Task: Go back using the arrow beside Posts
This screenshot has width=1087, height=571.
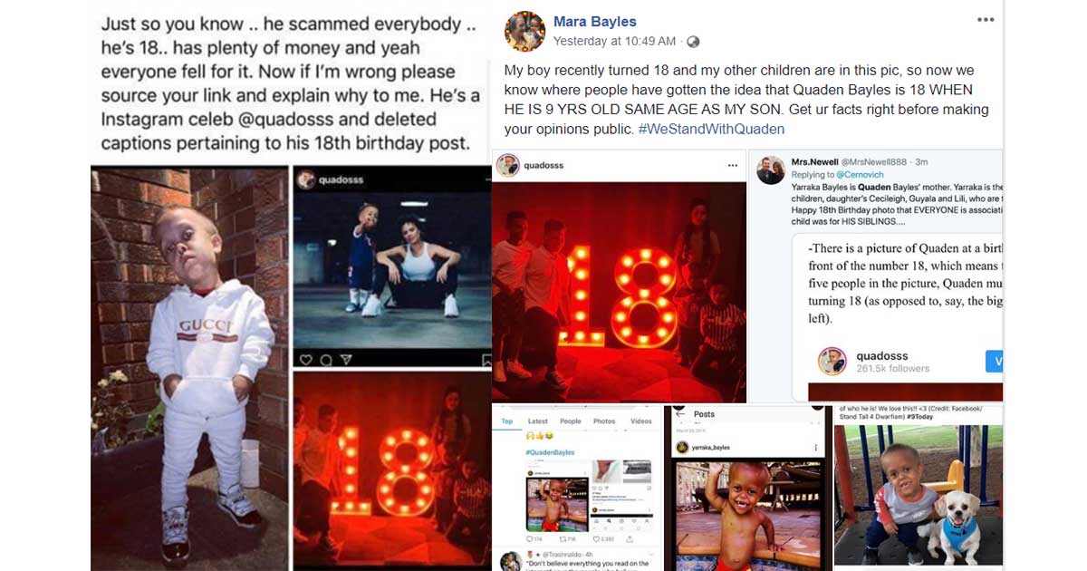Action: [679, 414]
